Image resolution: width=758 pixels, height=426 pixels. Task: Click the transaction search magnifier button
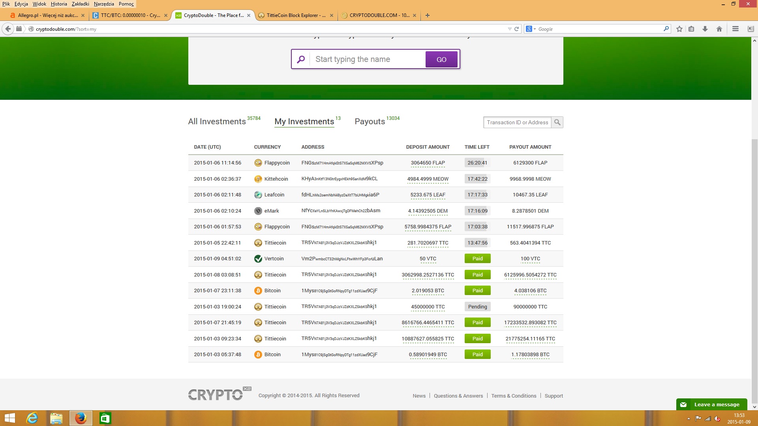557,122
